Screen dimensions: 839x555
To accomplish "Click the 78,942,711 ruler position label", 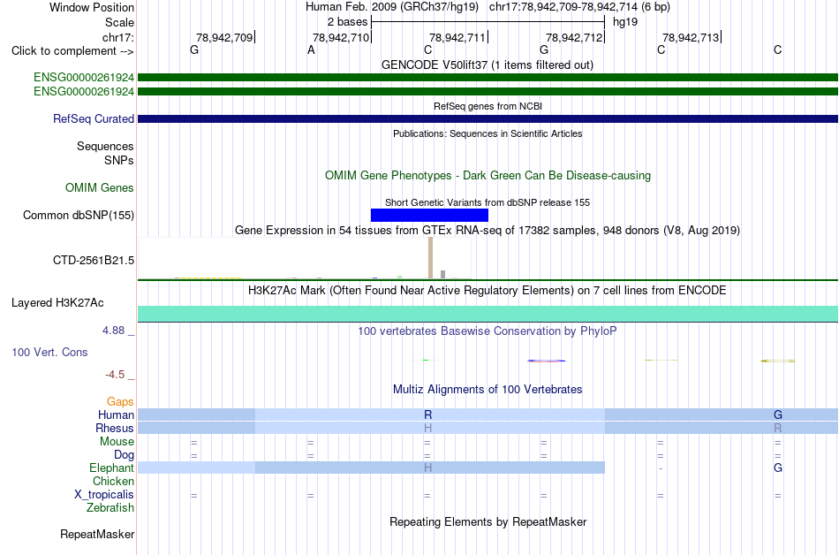I will tap(457, 37).
